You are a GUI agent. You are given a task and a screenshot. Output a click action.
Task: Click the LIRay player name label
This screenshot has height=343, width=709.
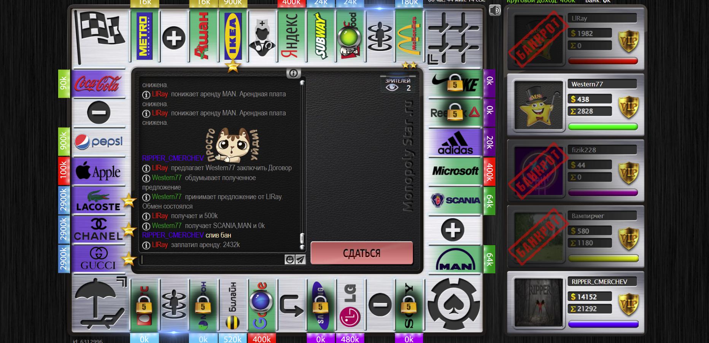click(x=602, y=18)
